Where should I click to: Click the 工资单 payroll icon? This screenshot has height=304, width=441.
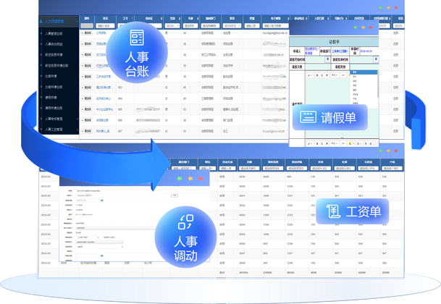(x=333, y=212)
